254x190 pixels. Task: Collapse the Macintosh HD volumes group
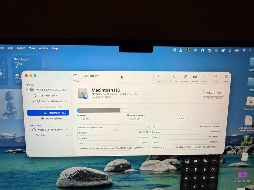34,101
